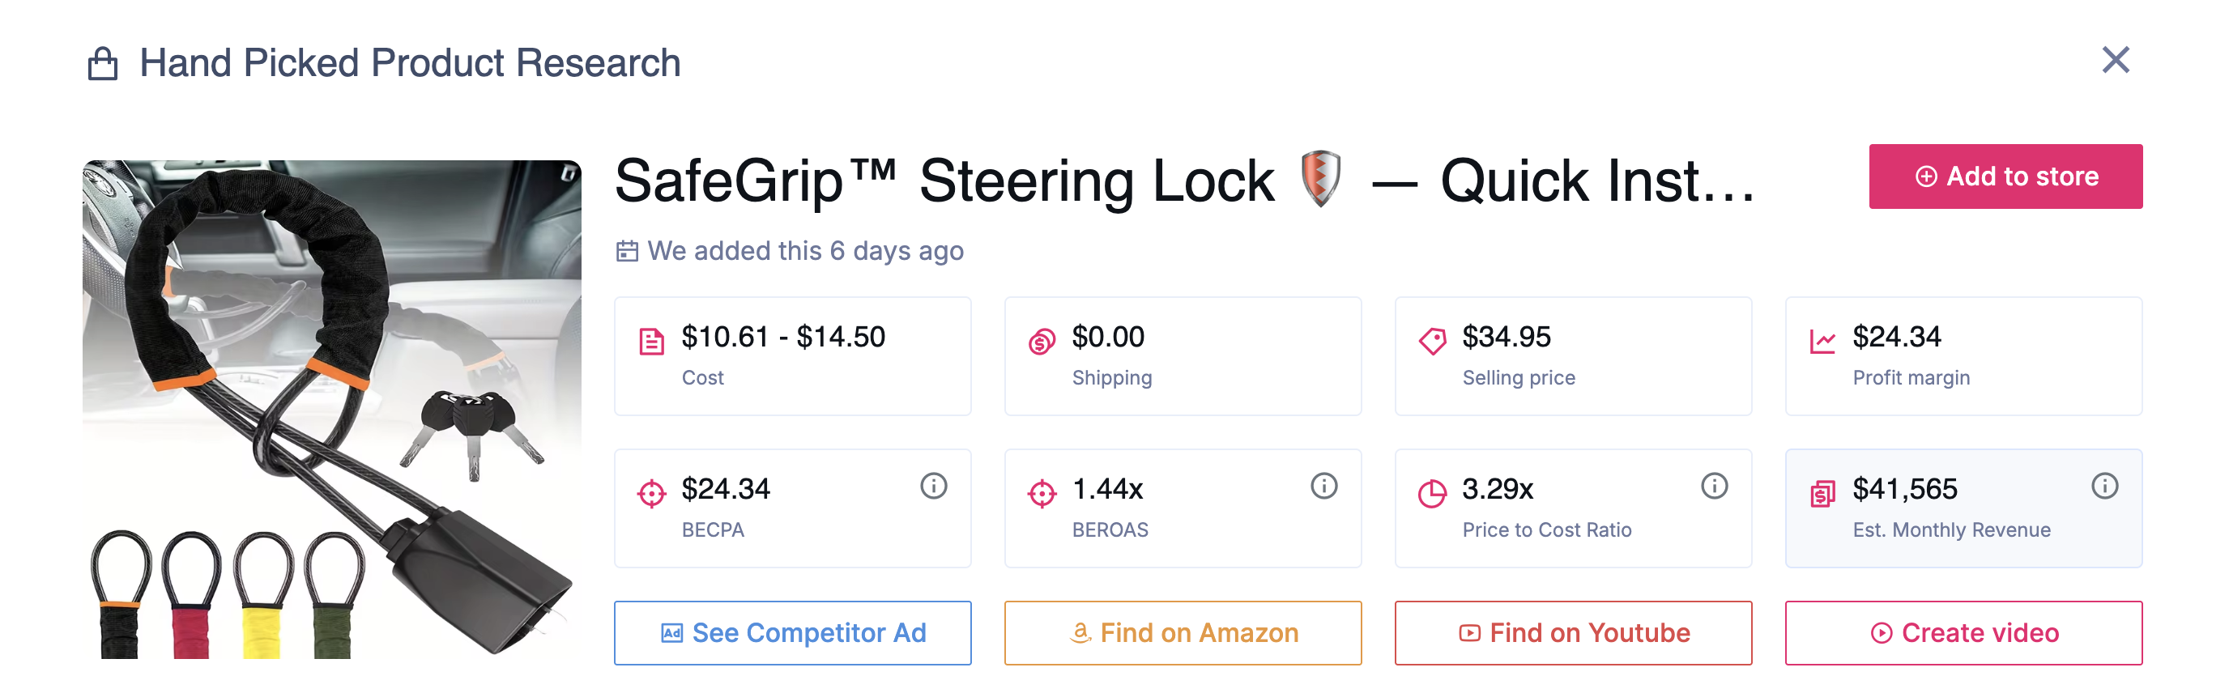
Task: Click Add to store
Action: pos(2005,176)
